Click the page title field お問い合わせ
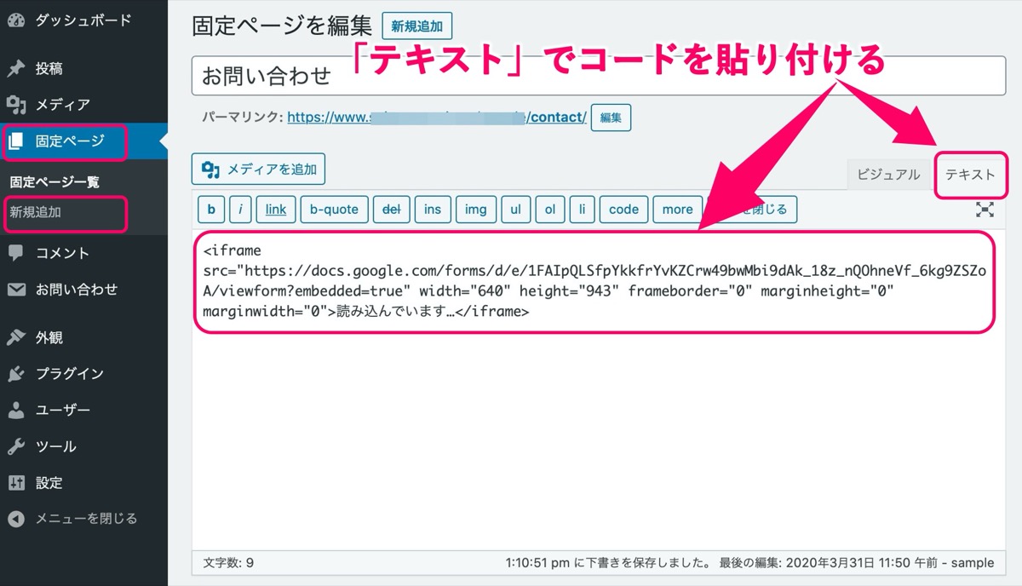 pyautogui.click(x=599, y=75)
